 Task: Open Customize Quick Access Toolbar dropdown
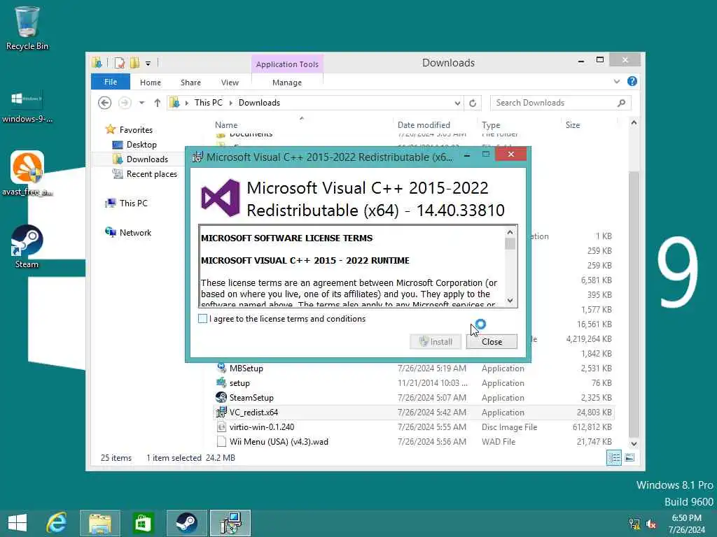[148, 64]
